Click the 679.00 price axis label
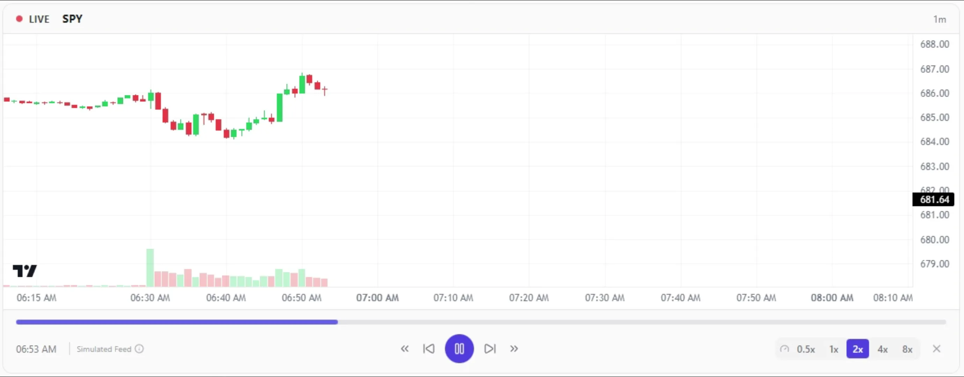The image size is (964, 377). [935, 264]
